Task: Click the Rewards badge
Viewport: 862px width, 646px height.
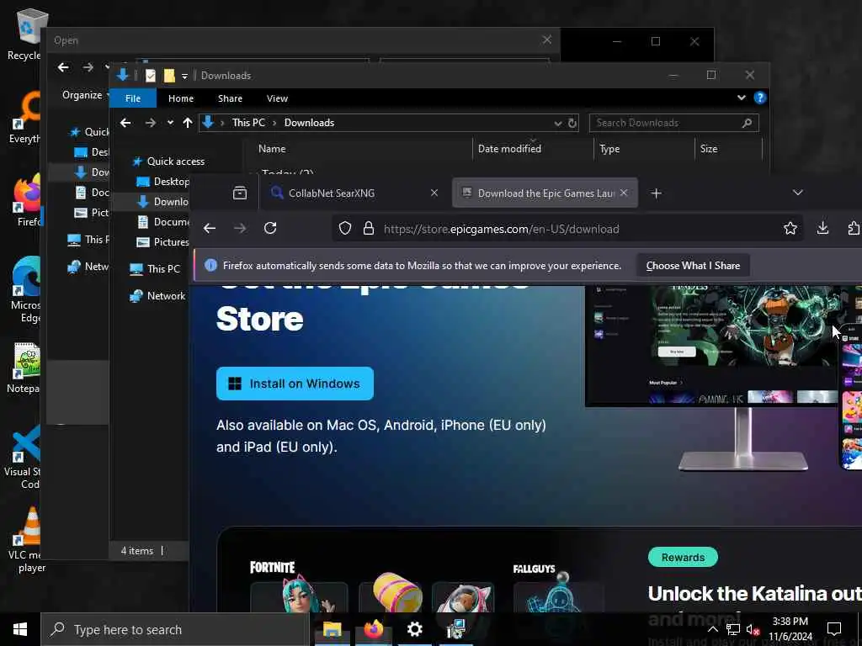Action: click(683, 557)
